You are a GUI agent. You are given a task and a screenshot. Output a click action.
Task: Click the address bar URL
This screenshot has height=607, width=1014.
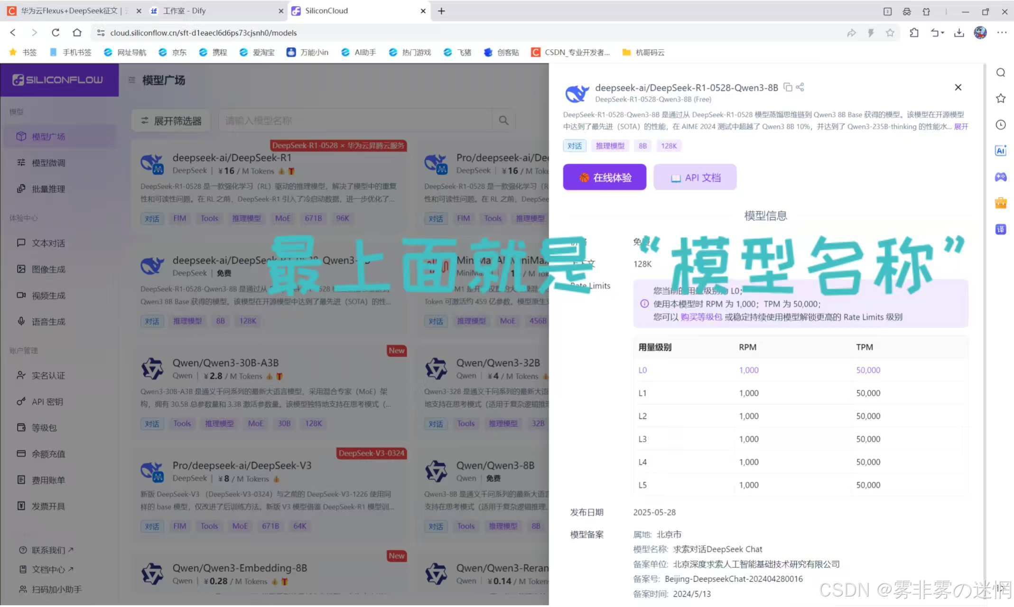click(x=204, y=33)
